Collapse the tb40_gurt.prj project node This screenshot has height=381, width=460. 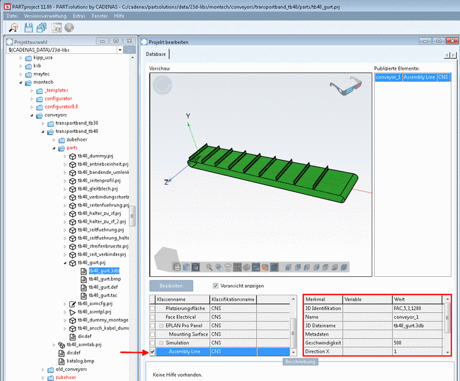65,263
